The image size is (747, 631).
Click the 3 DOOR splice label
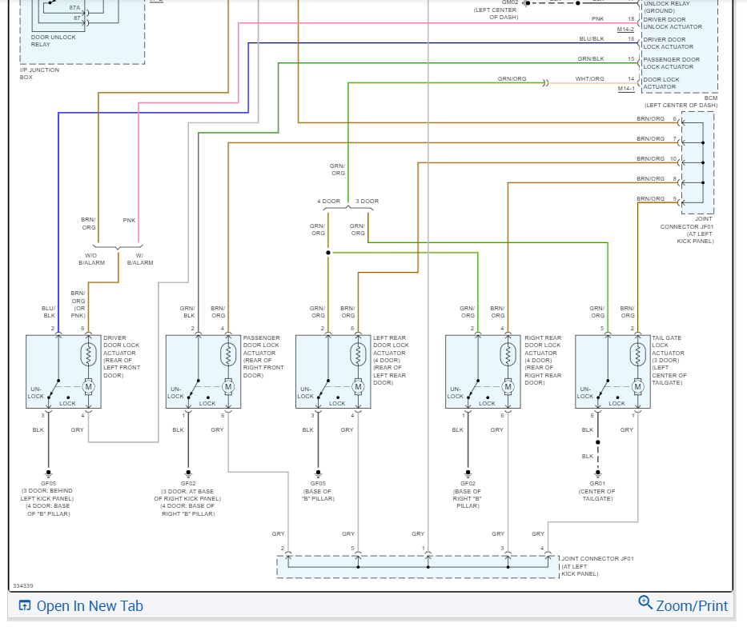367,202
